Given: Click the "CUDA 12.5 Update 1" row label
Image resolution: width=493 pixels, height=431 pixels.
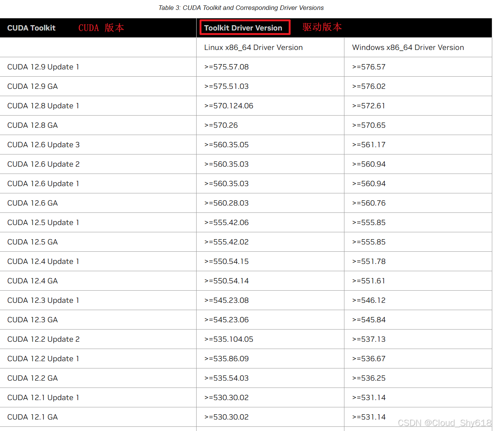Looking at the screenshot, I should tap(43, 222).
